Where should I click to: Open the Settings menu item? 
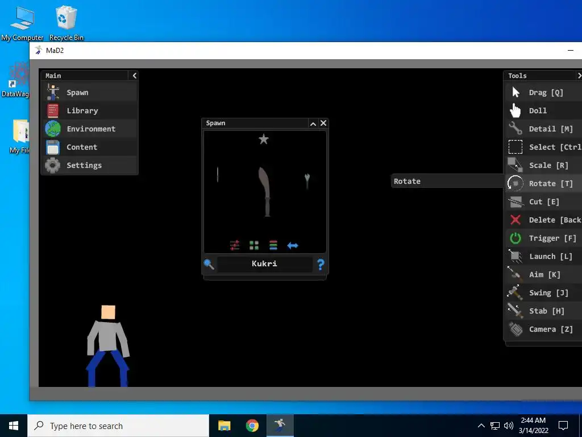tap(89, 165)
